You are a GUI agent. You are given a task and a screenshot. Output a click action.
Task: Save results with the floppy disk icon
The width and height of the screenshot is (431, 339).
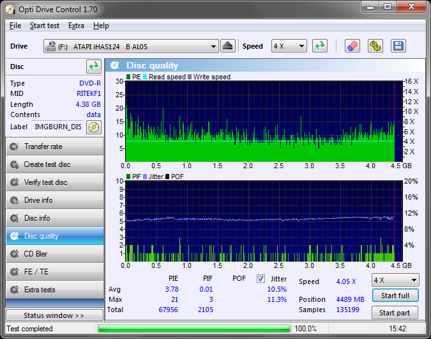coord(398,46)
